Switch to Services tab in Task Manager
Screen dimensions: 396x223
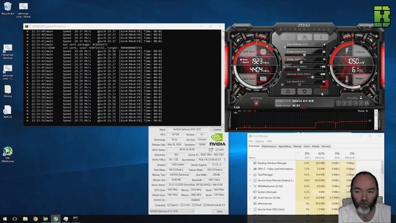(326, 146)
